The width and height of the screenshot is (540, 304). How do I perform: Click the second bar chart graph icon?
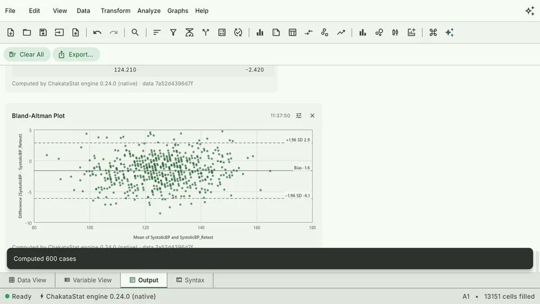tap(363, 33)
